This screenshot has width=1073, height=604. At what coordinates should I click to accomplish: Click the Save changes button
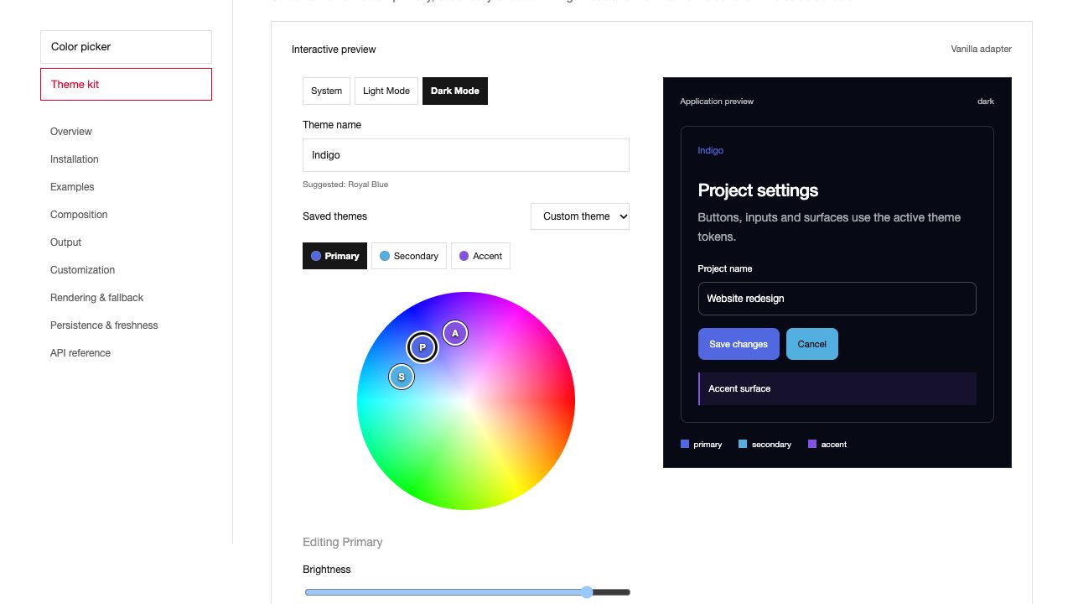739,344
